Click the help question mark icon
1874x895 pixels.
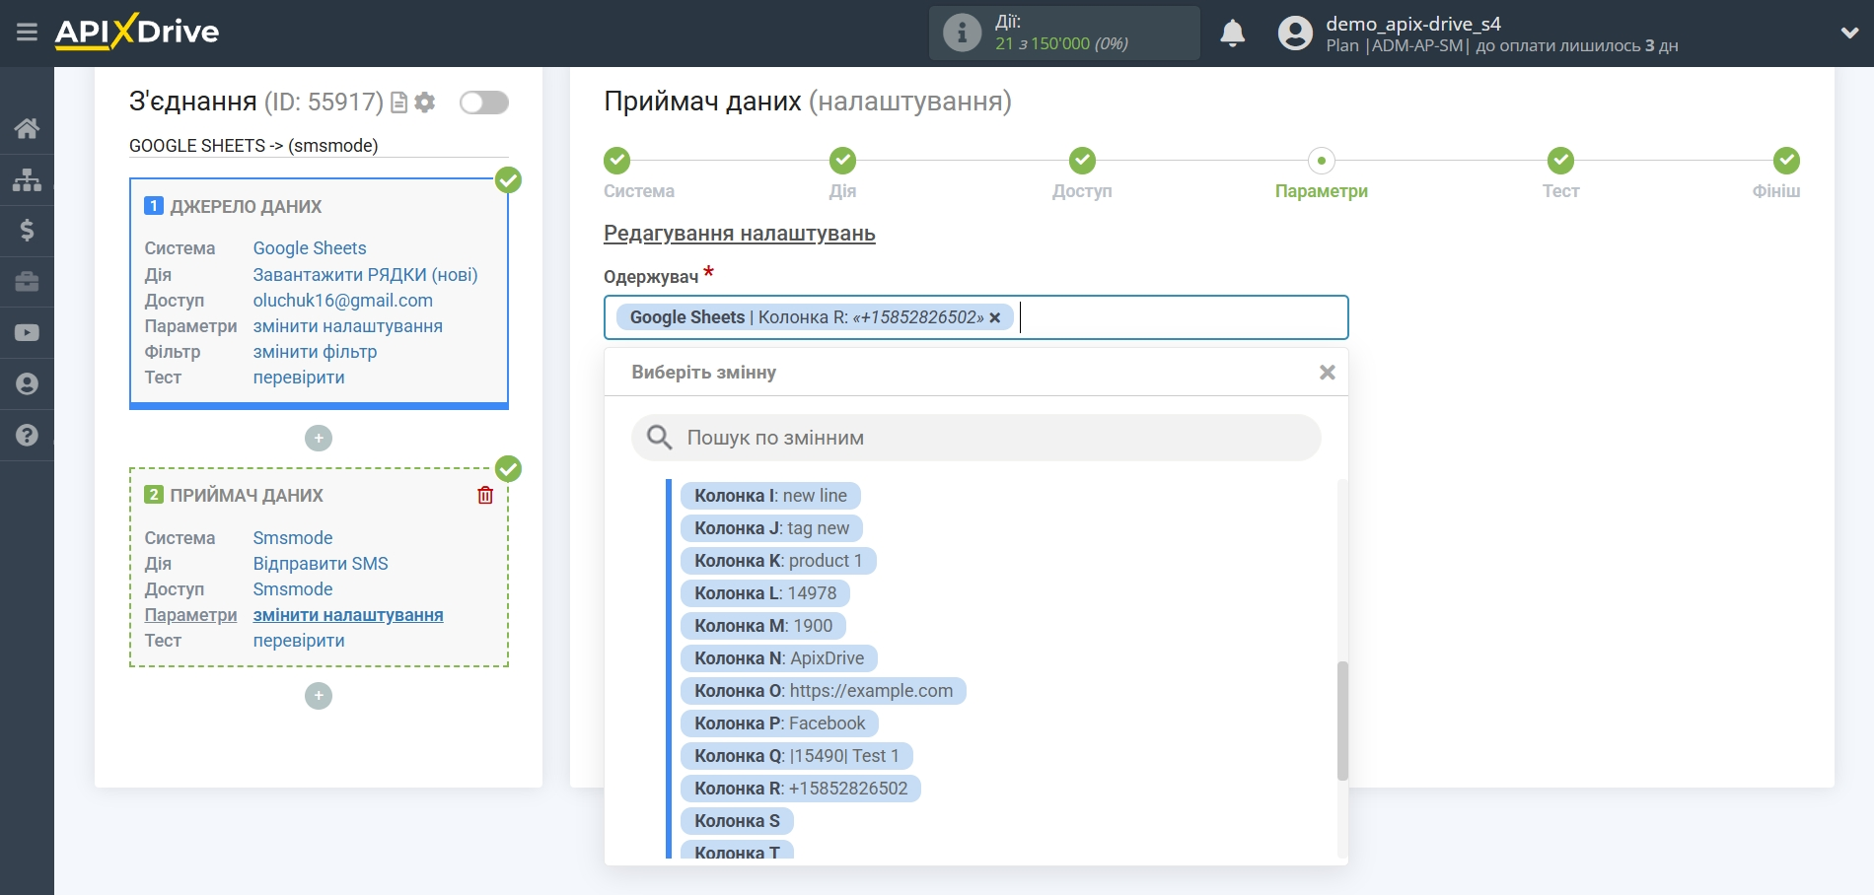27,435
